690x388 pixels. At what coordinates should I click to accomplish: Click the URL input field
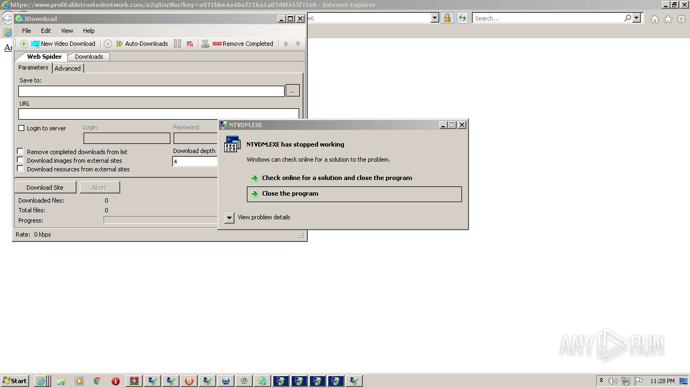click(158, 114)
